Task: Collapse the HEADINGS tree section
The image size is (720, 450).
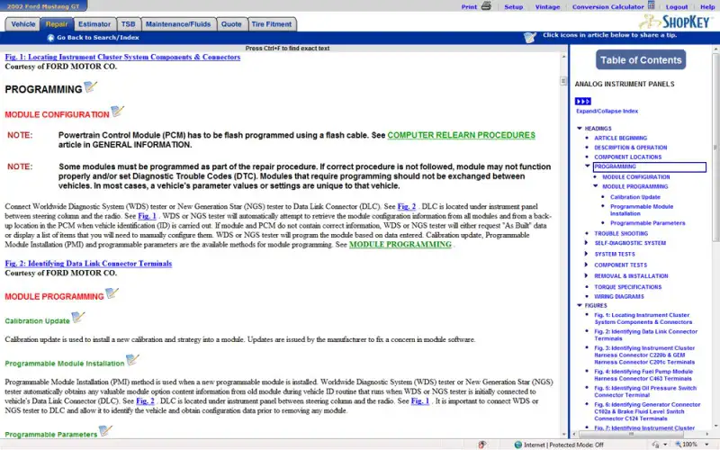Action: (x=580, y=129)
